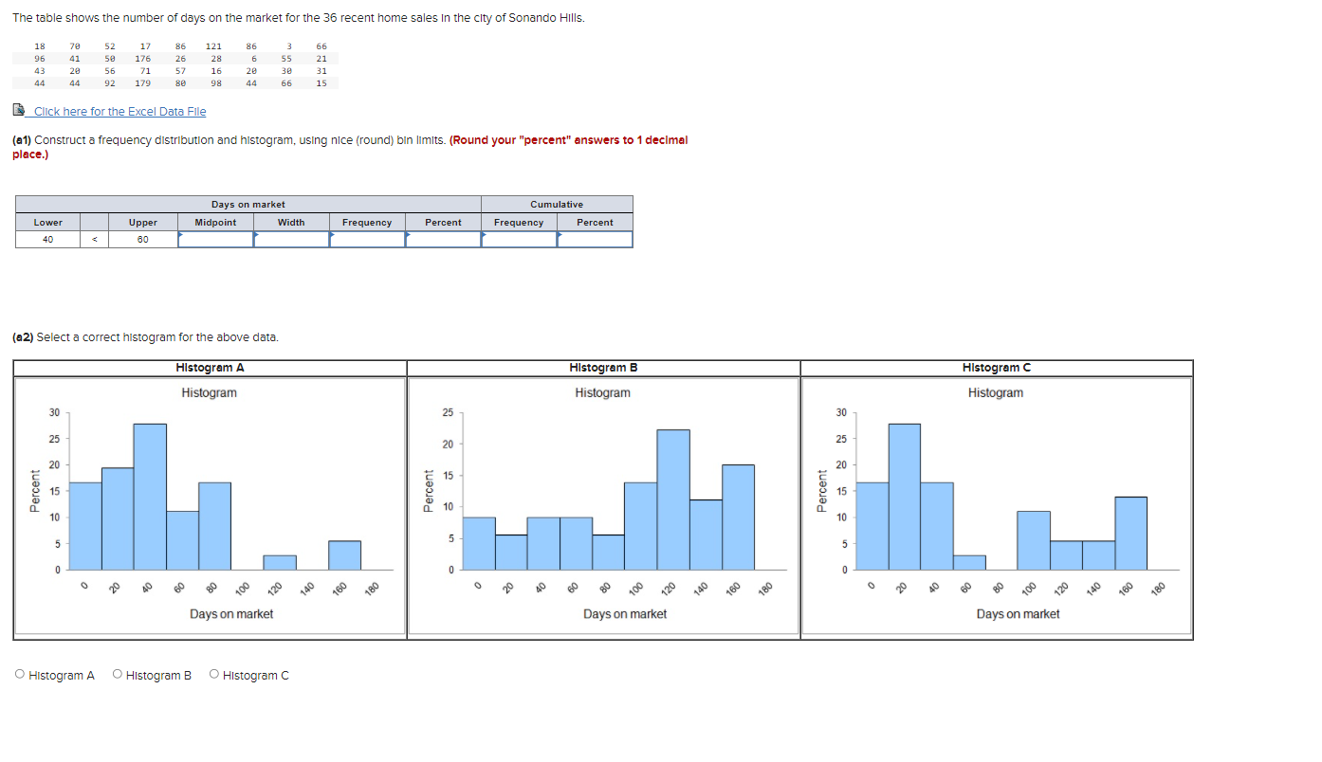This screenshot has height=762, width=1322.
Task: Click inside the Percent input field
Action: coord(443,239)
